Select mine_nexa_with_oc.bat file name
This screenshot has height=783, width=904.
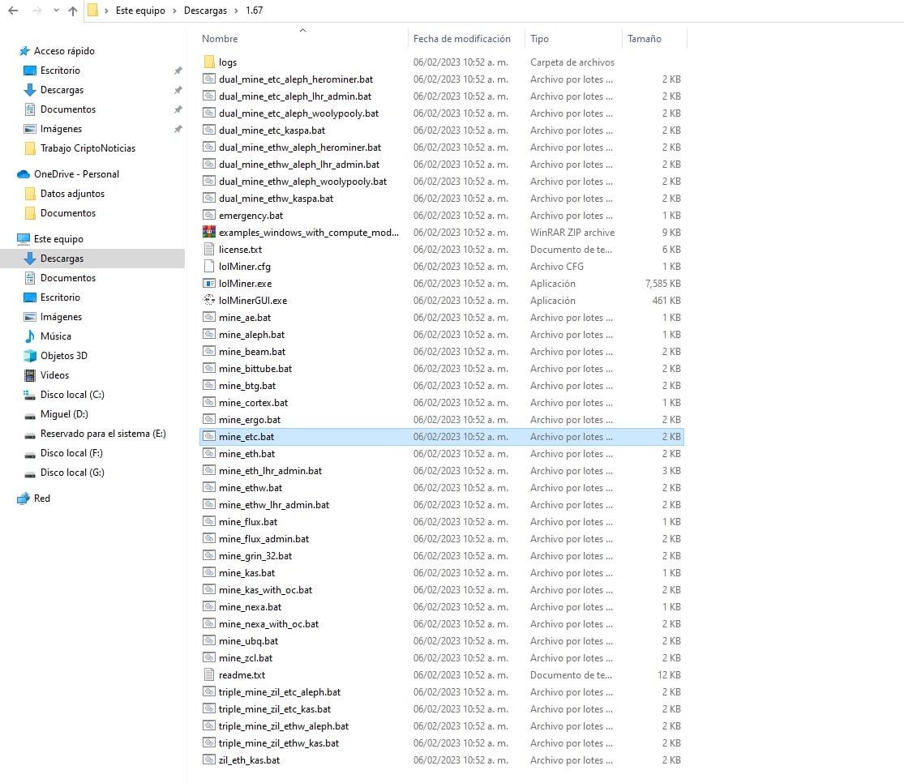click(268, 624)
